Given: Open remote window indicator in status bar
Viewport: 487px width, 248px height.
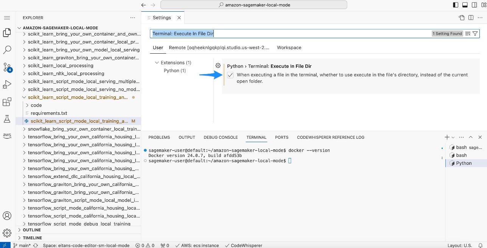Looking at the screenshot, I should coord(5,245).
